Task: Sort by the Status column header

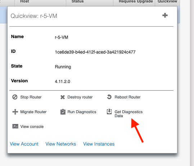Action: [x=78, y=1]
